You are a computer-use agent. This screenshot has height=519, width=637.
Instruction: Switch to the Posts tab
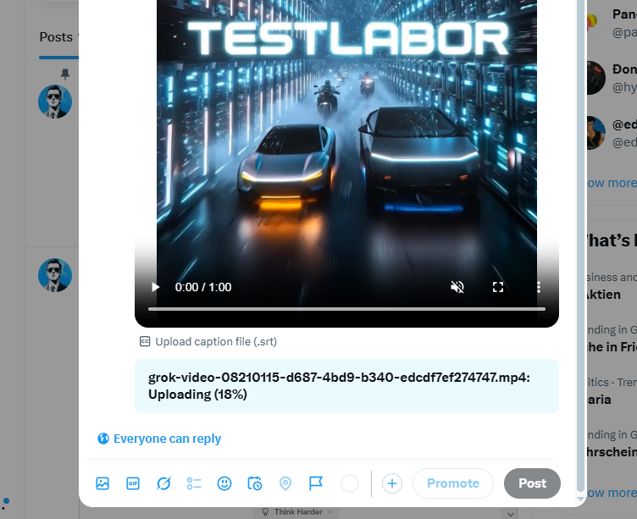(56, 37)
